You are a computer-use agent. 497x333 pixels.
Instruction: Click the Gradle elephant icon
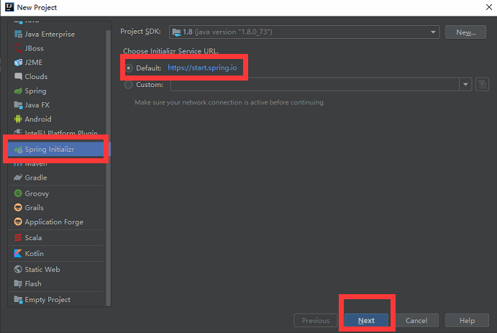[x=18, y=178]
